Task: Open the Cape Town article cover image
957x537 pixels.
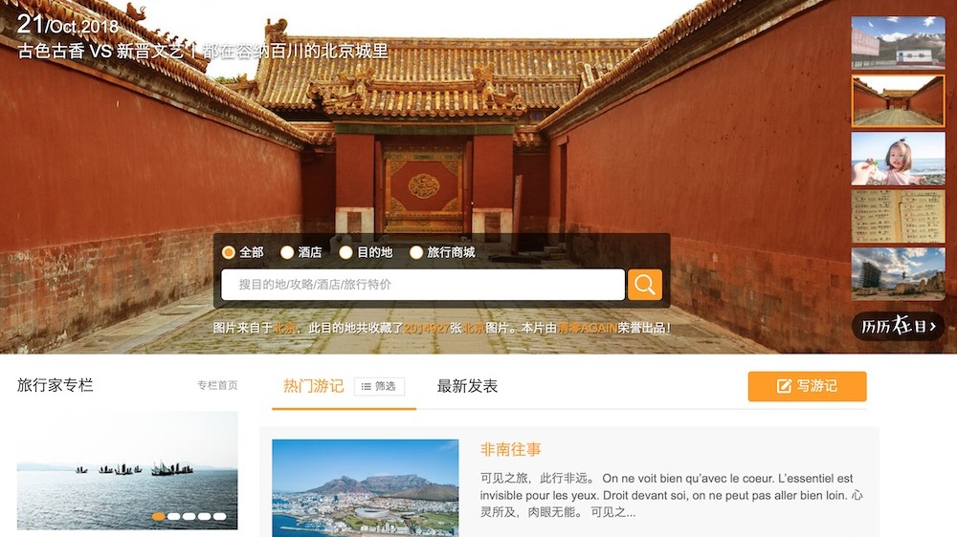Action: point(365,487)
